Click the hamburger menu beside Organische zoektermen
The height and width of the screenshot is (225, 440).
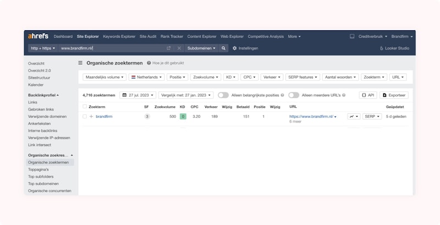[x=81, y=63]
